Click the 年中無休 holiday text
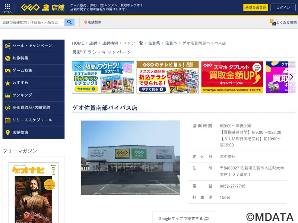 click(x=228, y=156)
